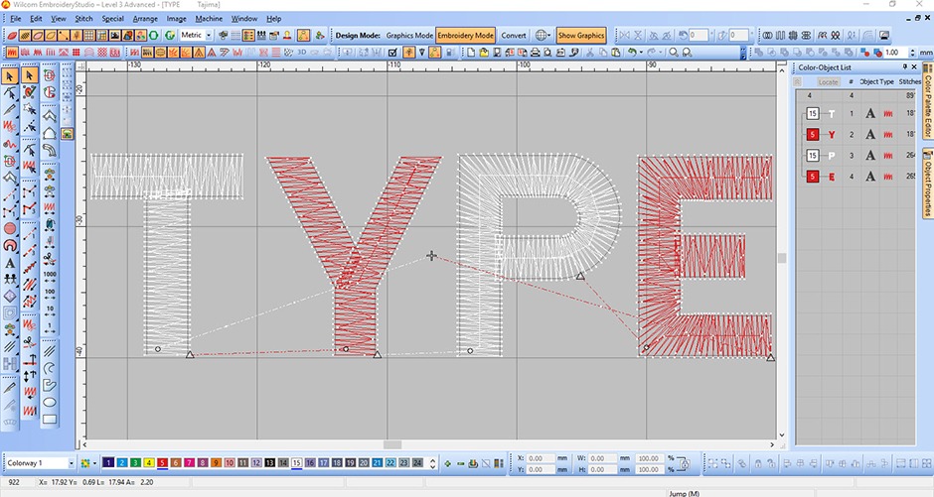Image resolution: width=934 pixels, height=497 pixels.
Task: Click the Paste clipboard icon
Action: pyautogui.click(x=616, y=53)
